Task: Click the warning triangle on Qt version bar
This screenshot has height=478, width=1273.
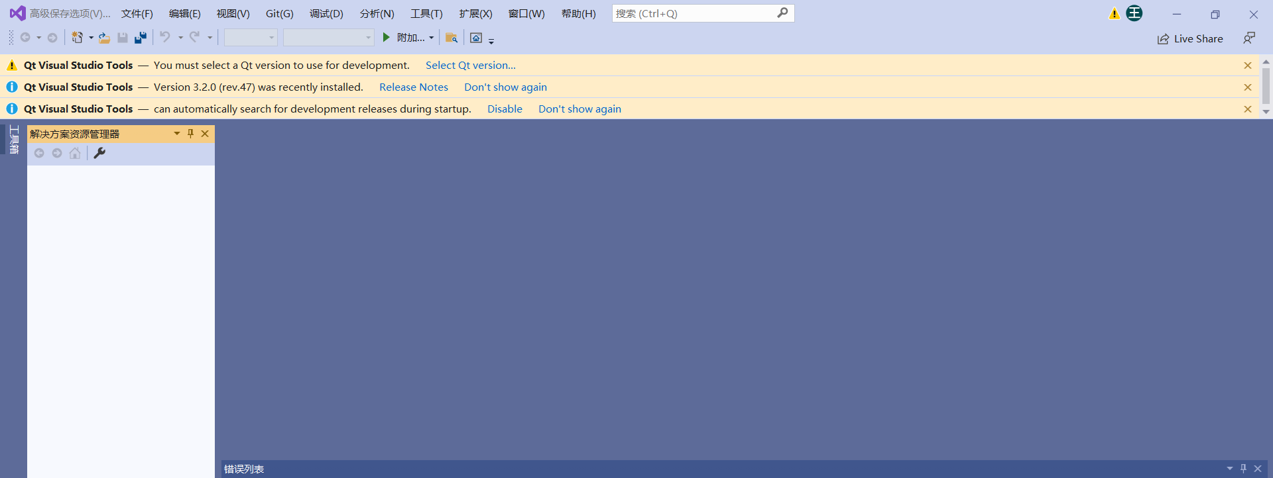Action: (x=12, y=65)
